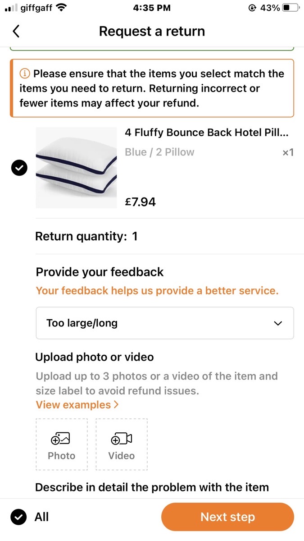Tap the Wi-Fi status icon
Image resolution: width=304 pixels, height=541 pixels.
(x=62, y=8)
